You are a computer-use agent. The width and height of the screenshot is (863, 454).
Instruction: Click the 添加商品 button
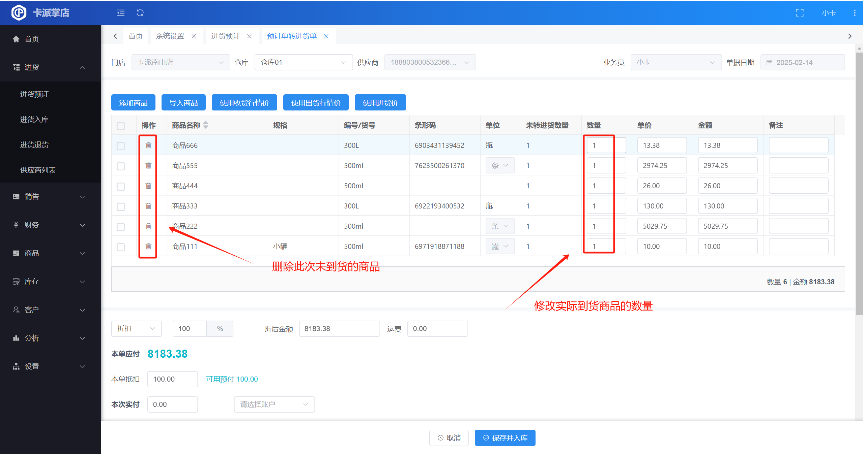click(133, 103)
